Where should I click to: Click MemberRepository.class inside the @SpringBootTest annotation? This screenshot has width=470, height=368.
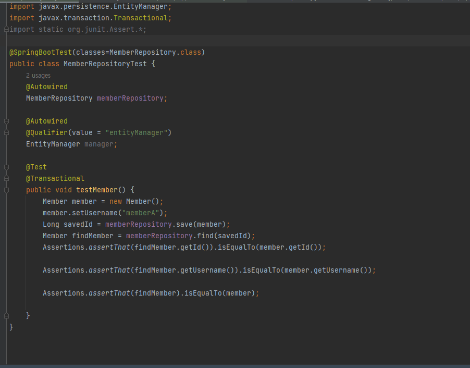tap(155, 53)
